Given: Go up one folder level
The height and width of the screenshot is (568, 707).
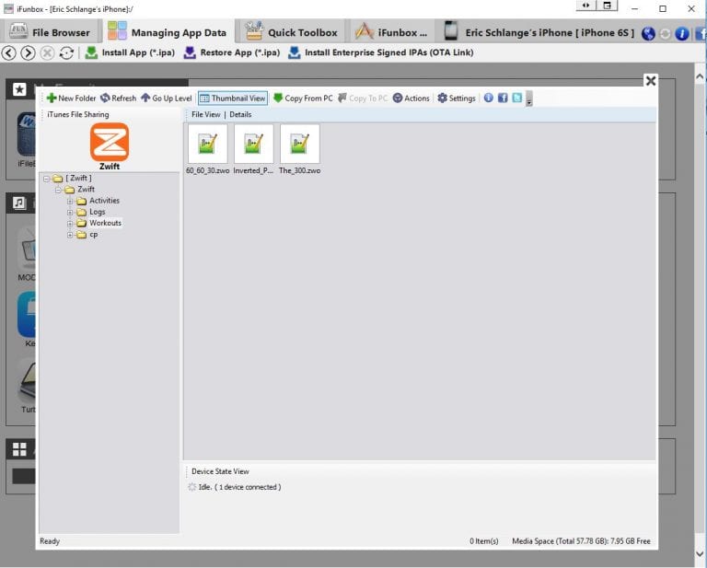Looking at the screenshot, I should (x=166, y=99).
